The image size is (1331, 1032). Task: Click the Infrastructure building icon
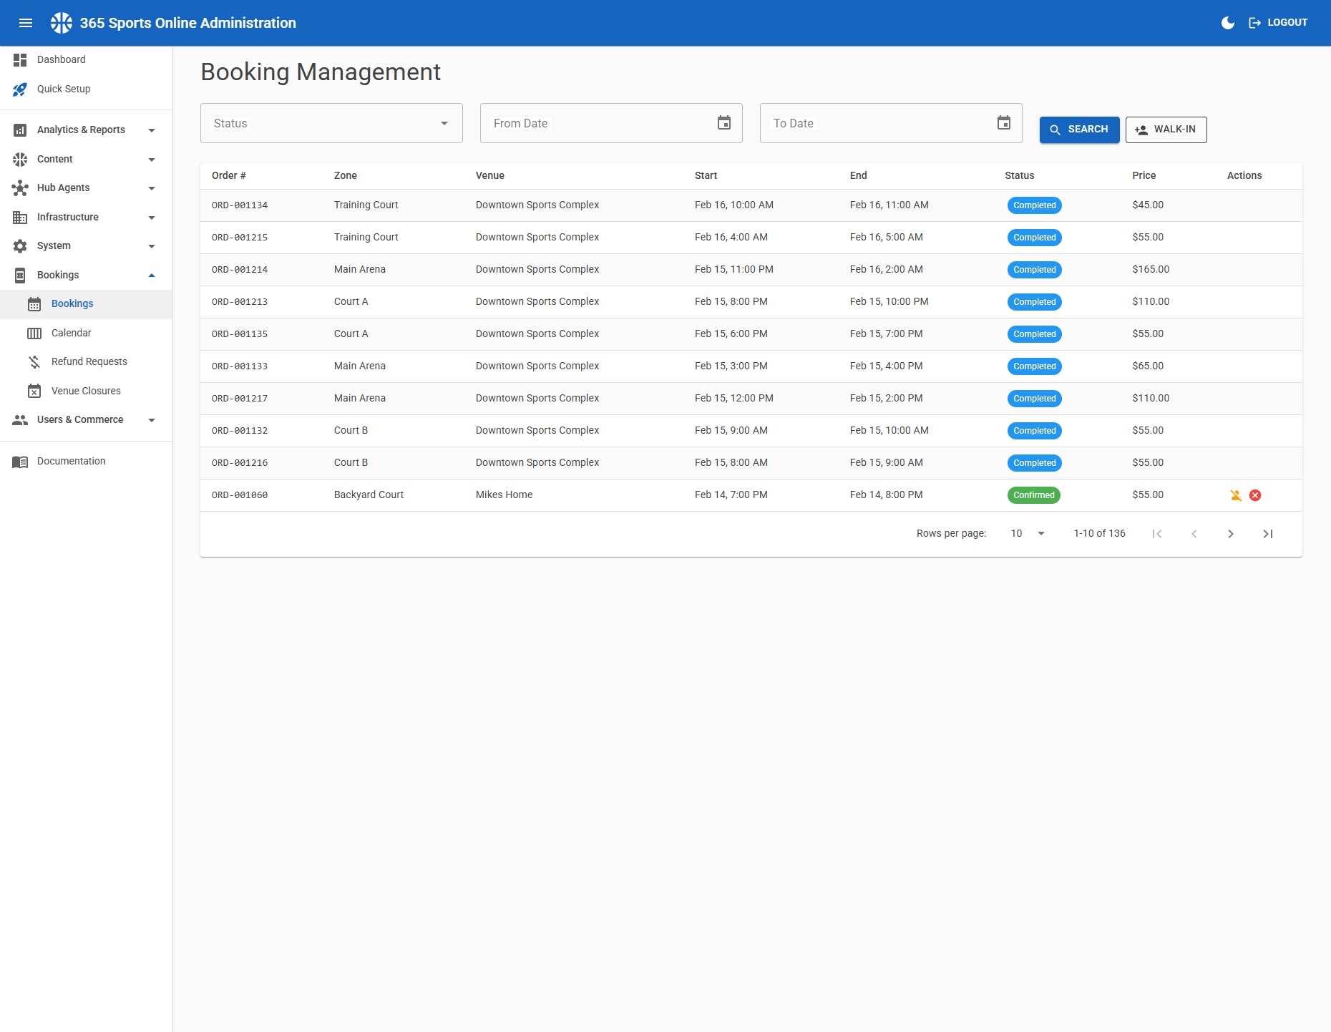click(20, 218)
